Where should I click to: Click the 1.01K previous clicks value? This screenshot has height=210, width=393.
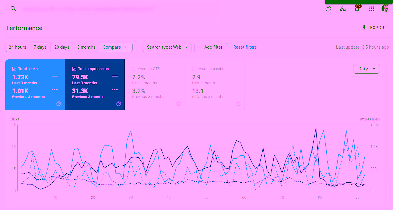point(20,91)
